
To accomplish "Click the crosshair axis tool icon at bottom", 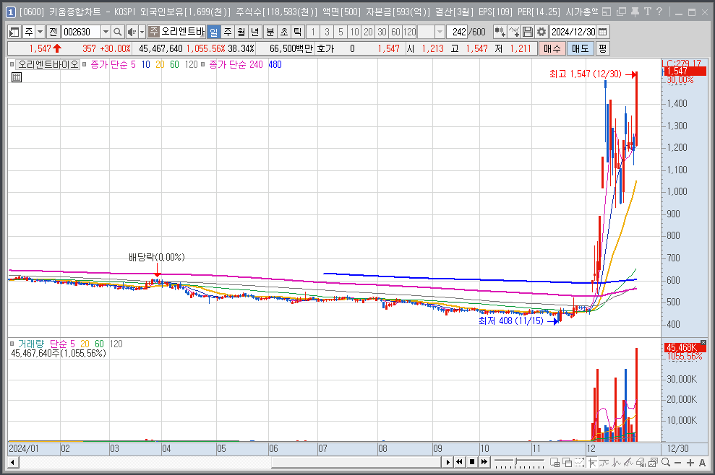I will 592,463.
